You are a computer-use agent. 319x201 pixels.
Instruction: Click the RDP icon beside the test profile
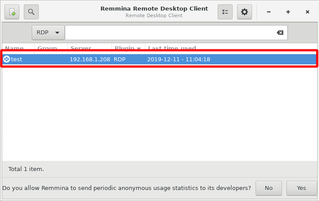[x=7, y=59]
